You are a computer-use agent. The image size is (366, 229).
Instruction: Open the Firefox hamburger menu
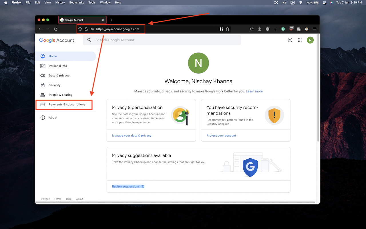[x=315, y=29]
